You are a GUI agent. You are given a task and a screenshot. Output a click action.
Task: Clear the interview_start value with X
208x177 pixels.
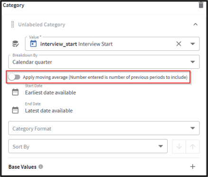[x=179, y=44]
